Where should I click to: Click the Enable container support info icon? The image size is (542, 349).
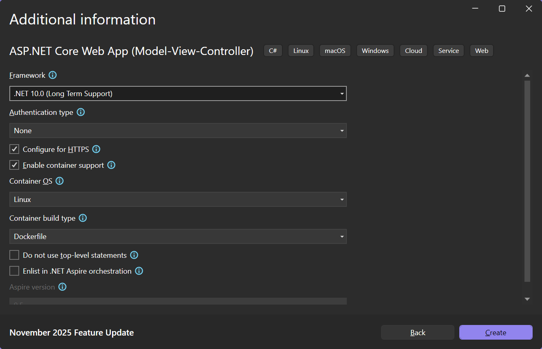[x=111, y=165]
